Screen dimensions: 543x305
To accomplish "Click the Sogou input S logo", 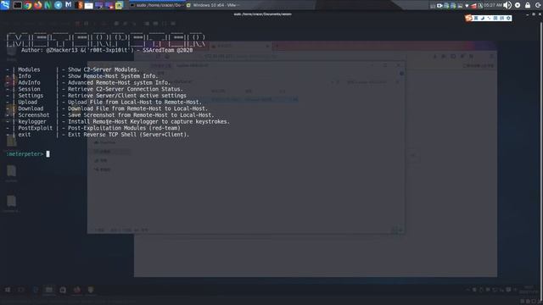I will tap(468, 18).
